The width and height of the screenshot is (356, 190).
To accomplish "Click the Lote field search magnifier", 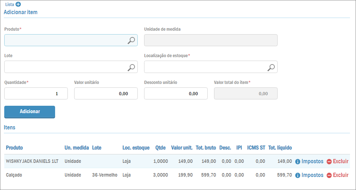I will (x=131, y=67).
